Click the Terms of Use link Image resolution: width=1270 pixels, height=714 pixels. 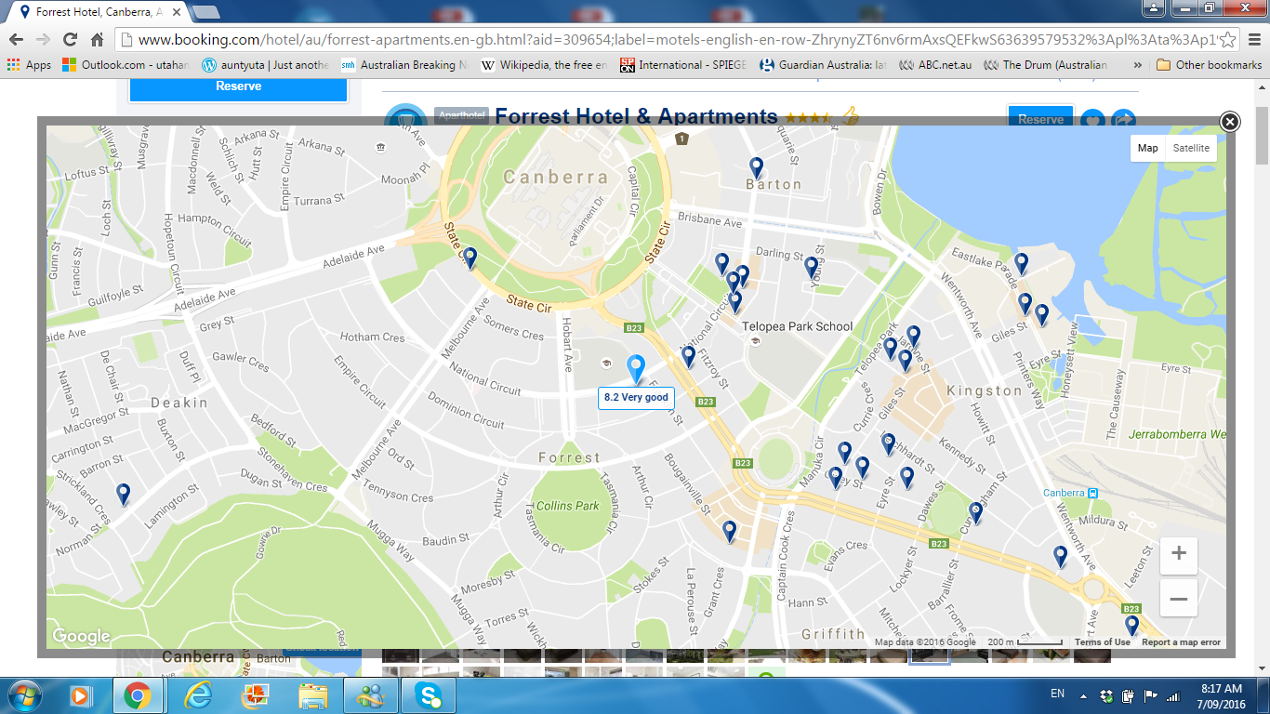click(x=1102, y=642)
